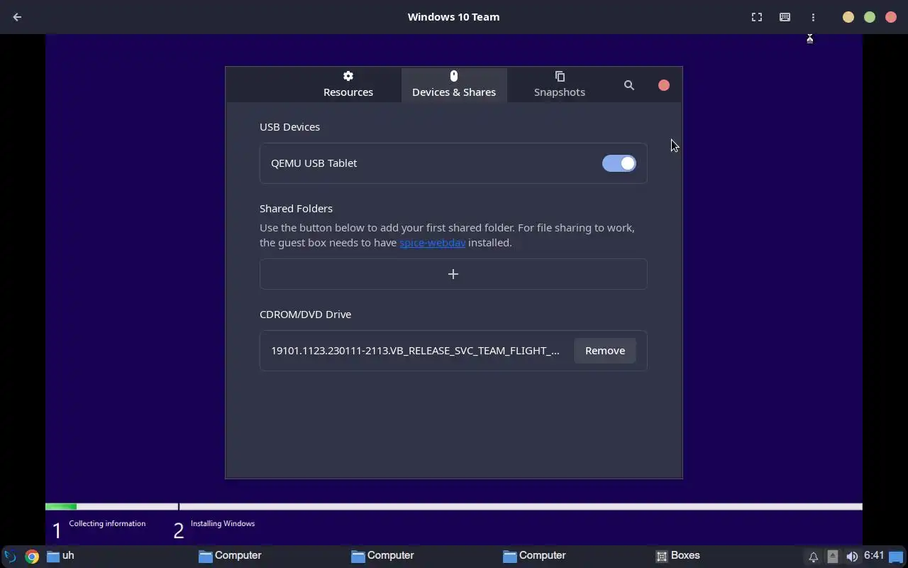Switch to the Boxes taskbar entry
The height and width of the screenshot is (568, 908).
click(x=677, y=556)
